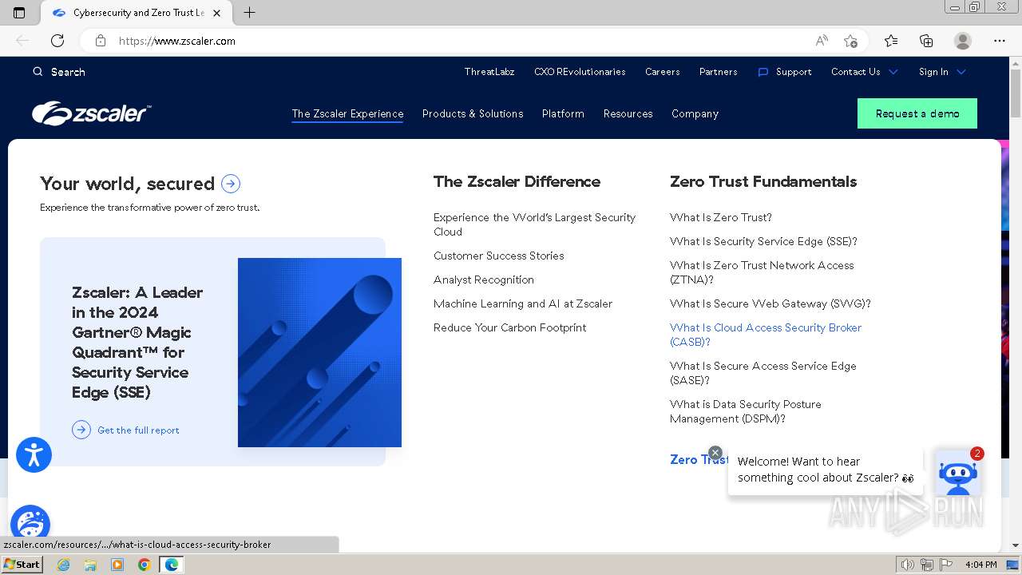Screen dimensions: 1022x575
Task: Open File Explorer from the taskbar
Action: 90,565
